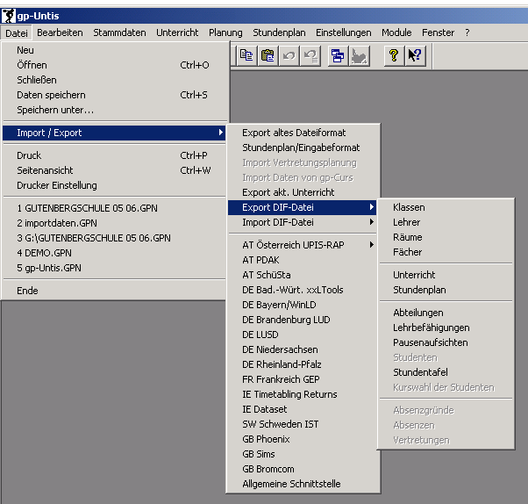The height and width of the screenshot is (504, 528).
Task: Click Export altes Dateiformat
Action: [x=293, y=133]
